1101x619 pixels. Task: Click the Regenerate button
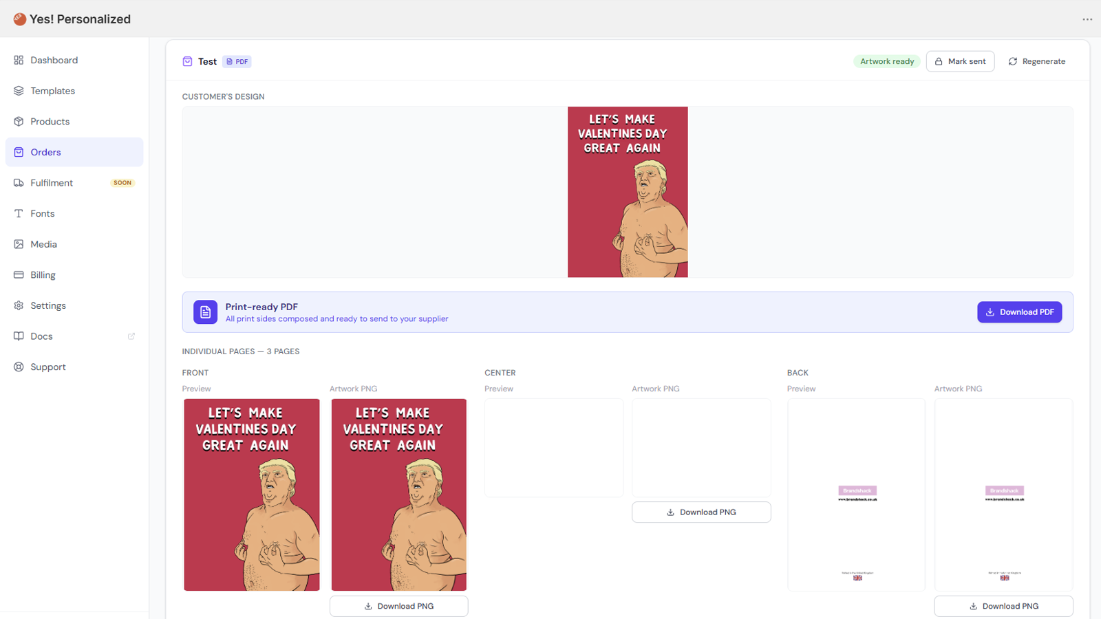pyautogui.click(x=1037, y=61)
